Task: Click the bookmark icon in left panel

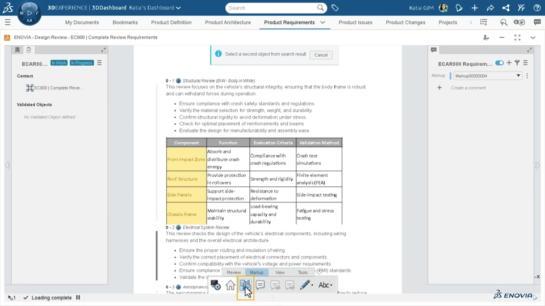Action: (18, 50)
